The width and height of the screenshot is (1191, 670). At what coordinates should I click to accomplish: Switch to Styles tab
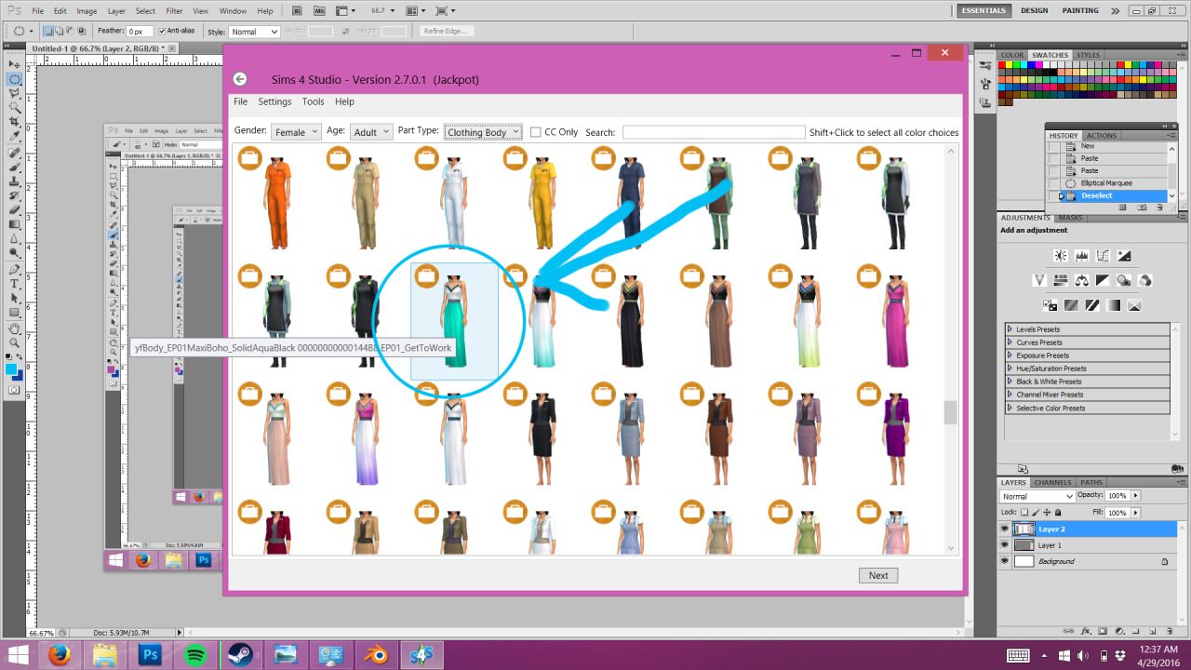click(1088, 55)
